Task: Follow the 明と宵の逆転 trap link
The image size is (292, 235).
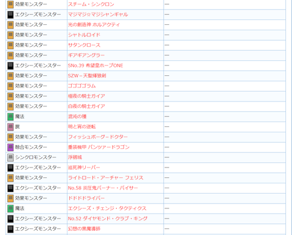Action: pyautogui.click(x=82, y=127)
